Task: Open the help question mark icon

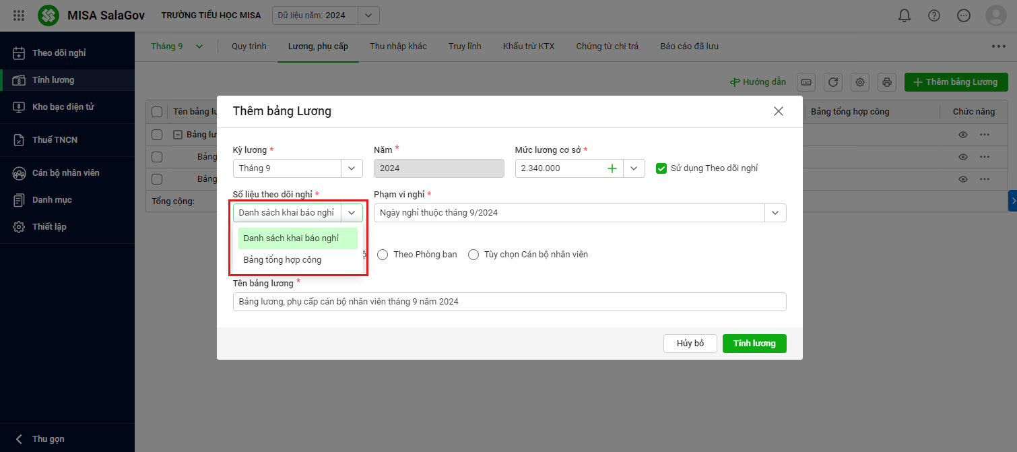Action: point(934,15)
